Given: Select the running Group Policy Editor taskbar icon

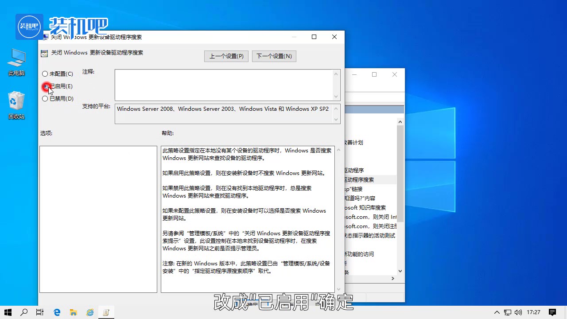Looking at the screenshot, I should (106, 312).
